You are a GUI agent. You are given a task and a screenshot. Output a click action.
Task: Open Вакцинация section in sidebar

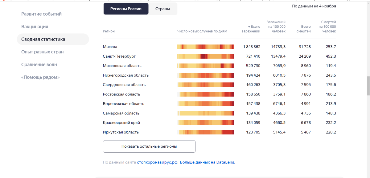[x=35, y=27]
